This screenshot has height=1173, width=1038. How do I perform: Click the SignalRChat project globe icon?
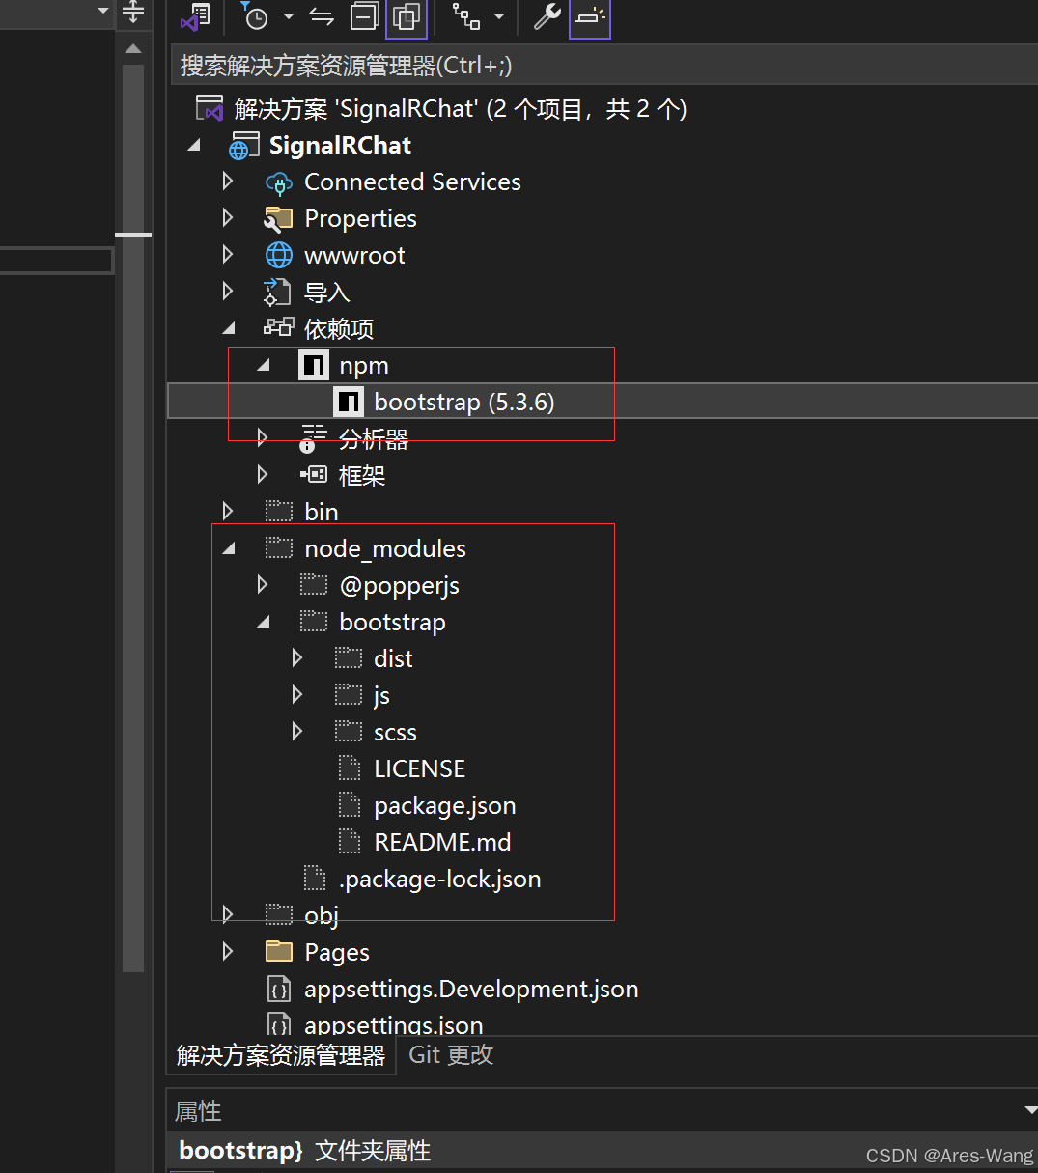click(x=243, y=146)
